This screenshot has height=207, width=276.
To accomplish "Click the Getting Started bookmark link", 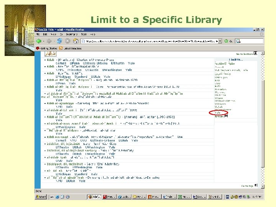I will (49, 48).
